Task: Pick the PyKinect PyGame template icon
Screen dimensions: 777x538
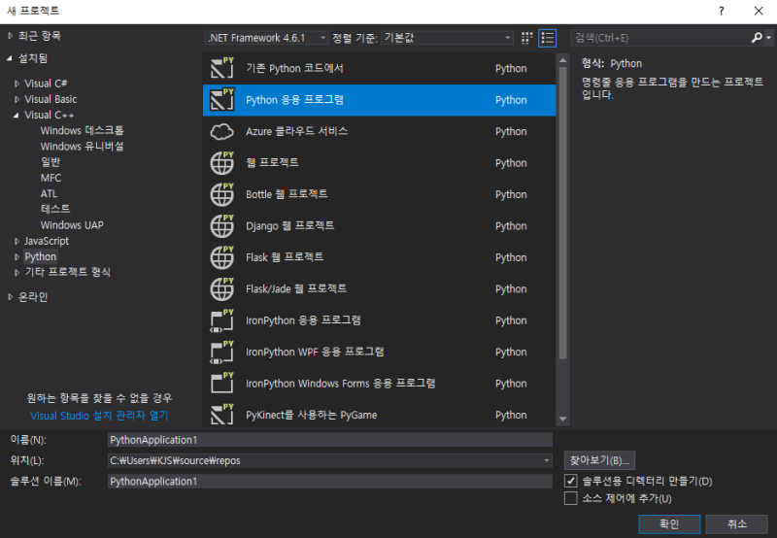Action: pos(222,415)
